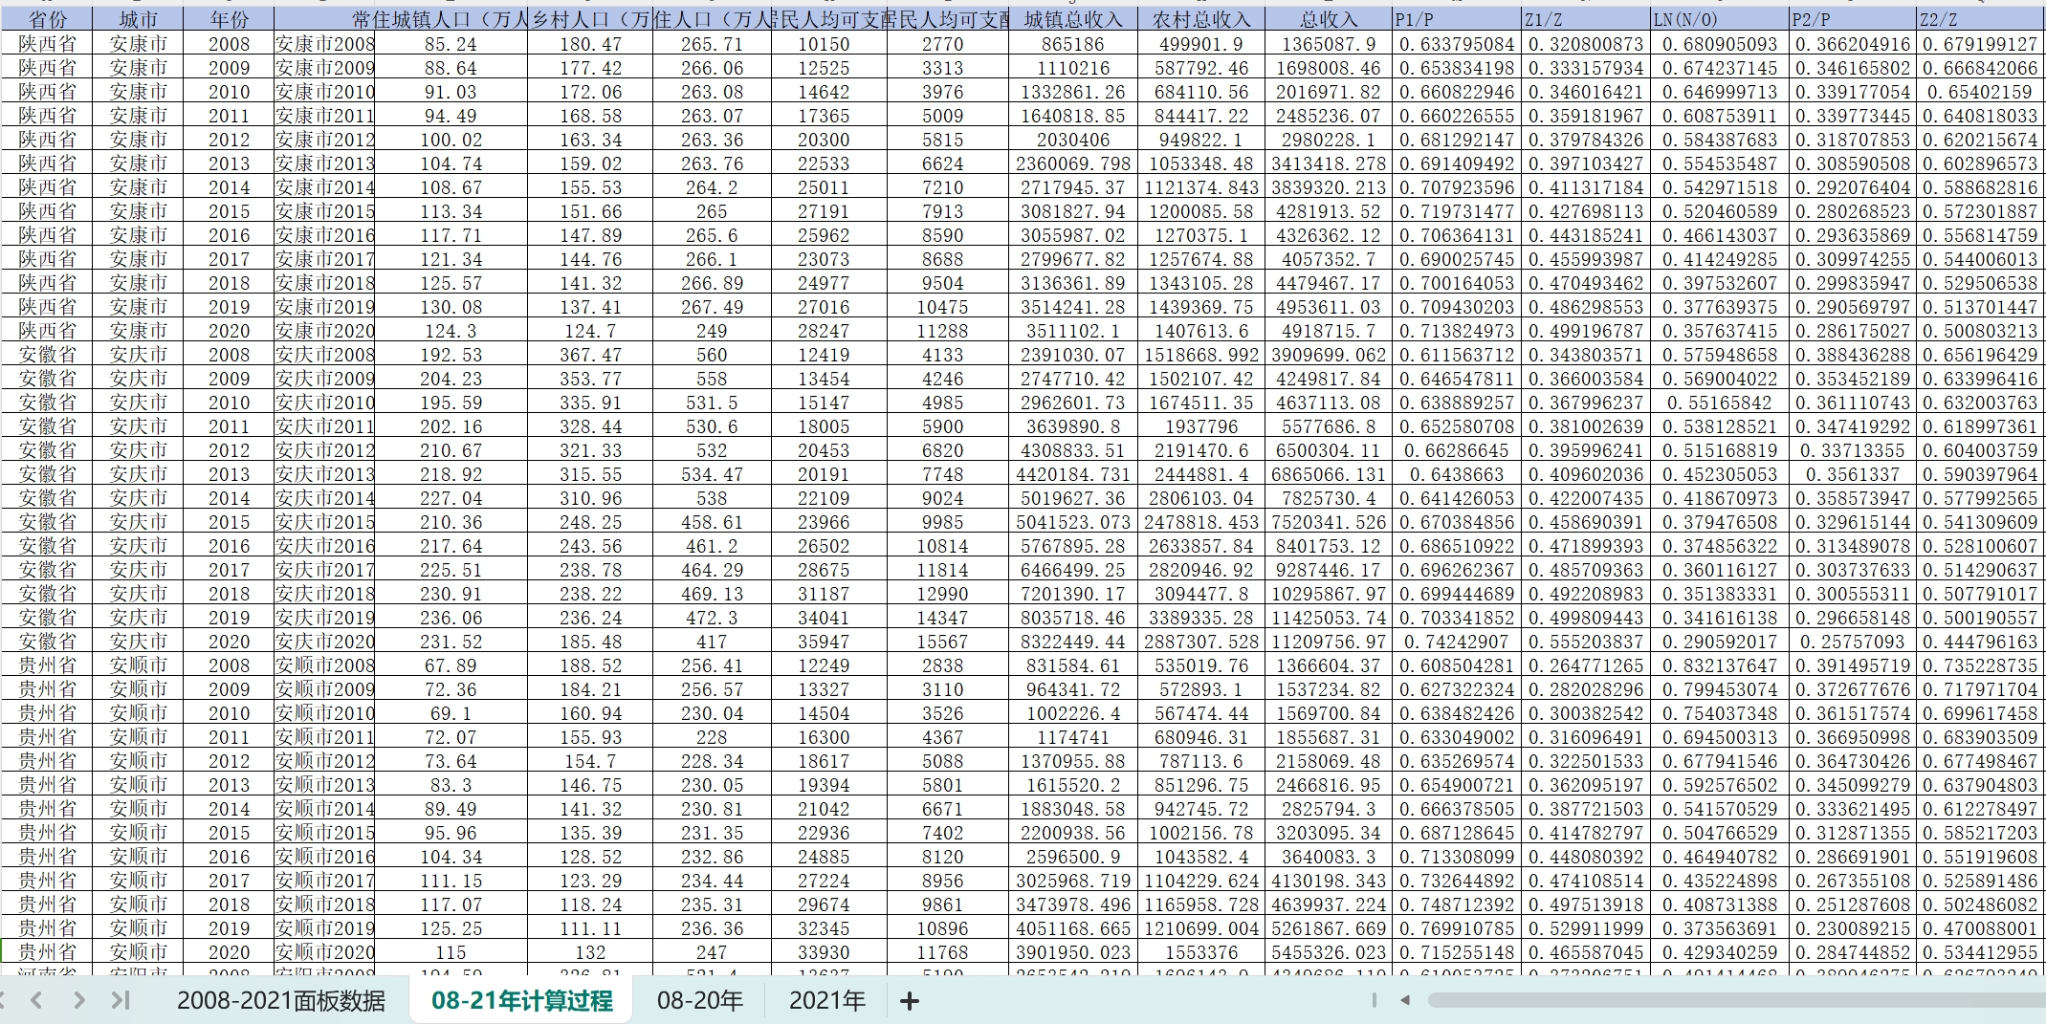Viewport: 2046px width, 1024px height.
Task: Select the cell with value 1553376
Action: click(x=1201, y=952)
